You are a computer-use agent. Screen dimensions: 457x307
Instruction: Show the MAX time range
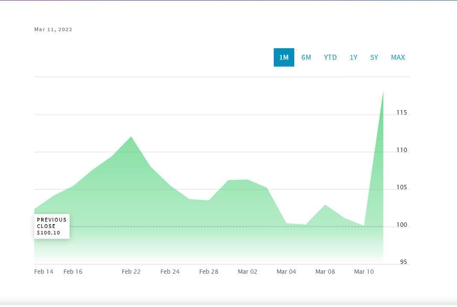(x=398, y=57)
